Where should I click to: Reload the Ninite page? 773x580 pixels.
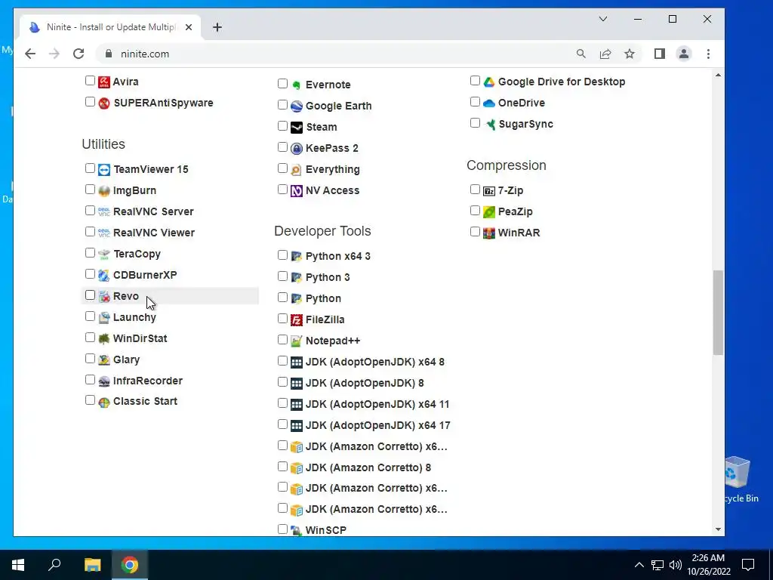point(79,54)
